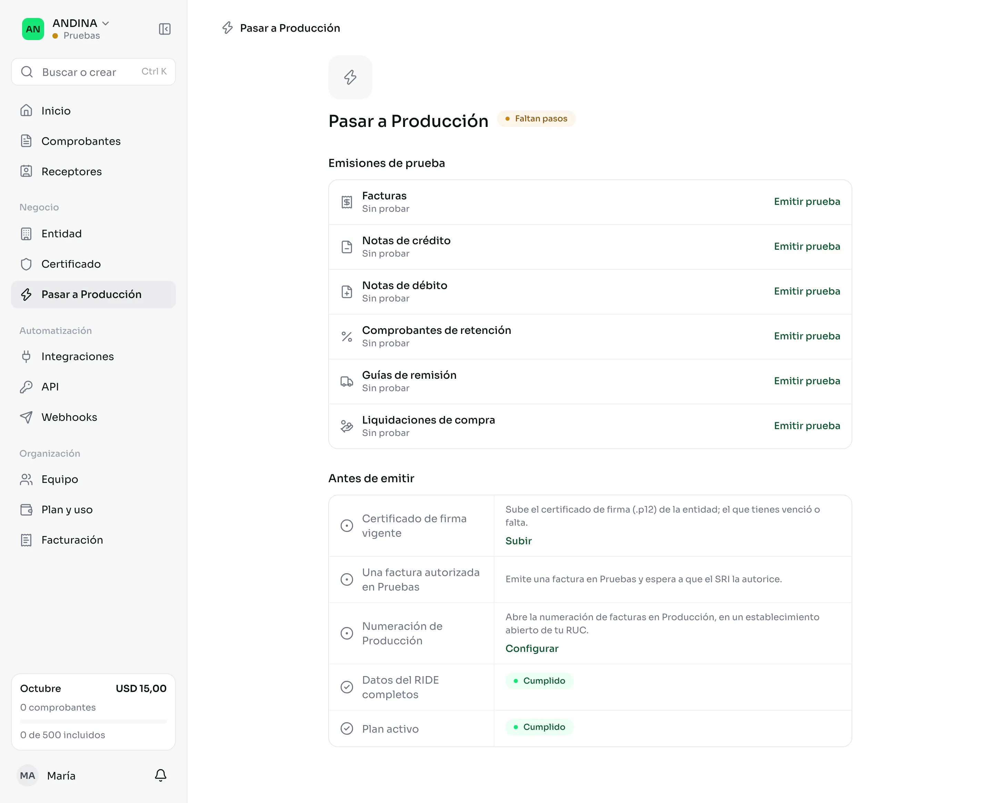Open Receptores section
993x803 pixels.
[x=93, y=172]
